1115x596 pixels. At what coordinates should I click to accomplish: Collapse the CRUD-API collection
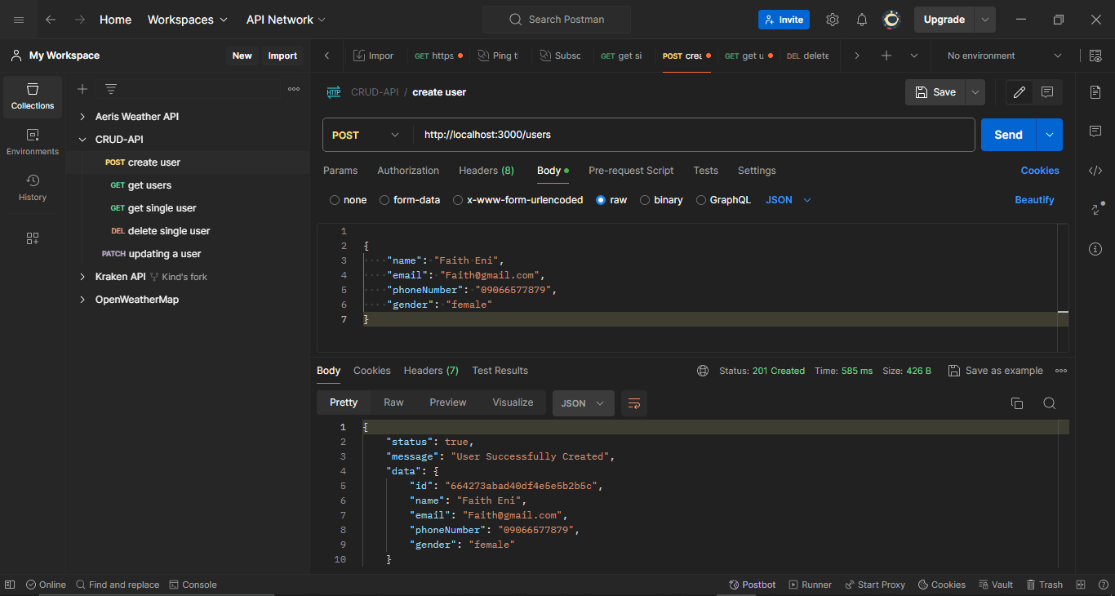(x=82, y=140)
